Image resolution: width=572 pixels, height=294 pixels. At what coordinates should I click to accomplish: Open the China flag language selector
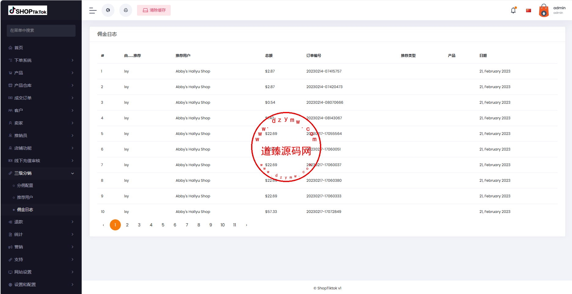click(x=529, y=10)
